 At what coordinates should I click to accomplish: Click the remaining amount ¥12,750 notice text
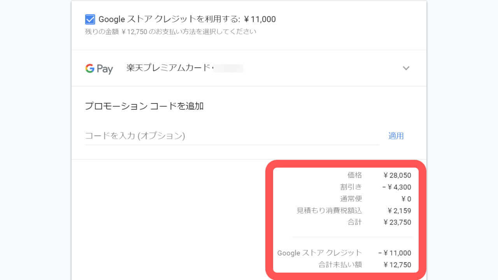pos(169,32)
